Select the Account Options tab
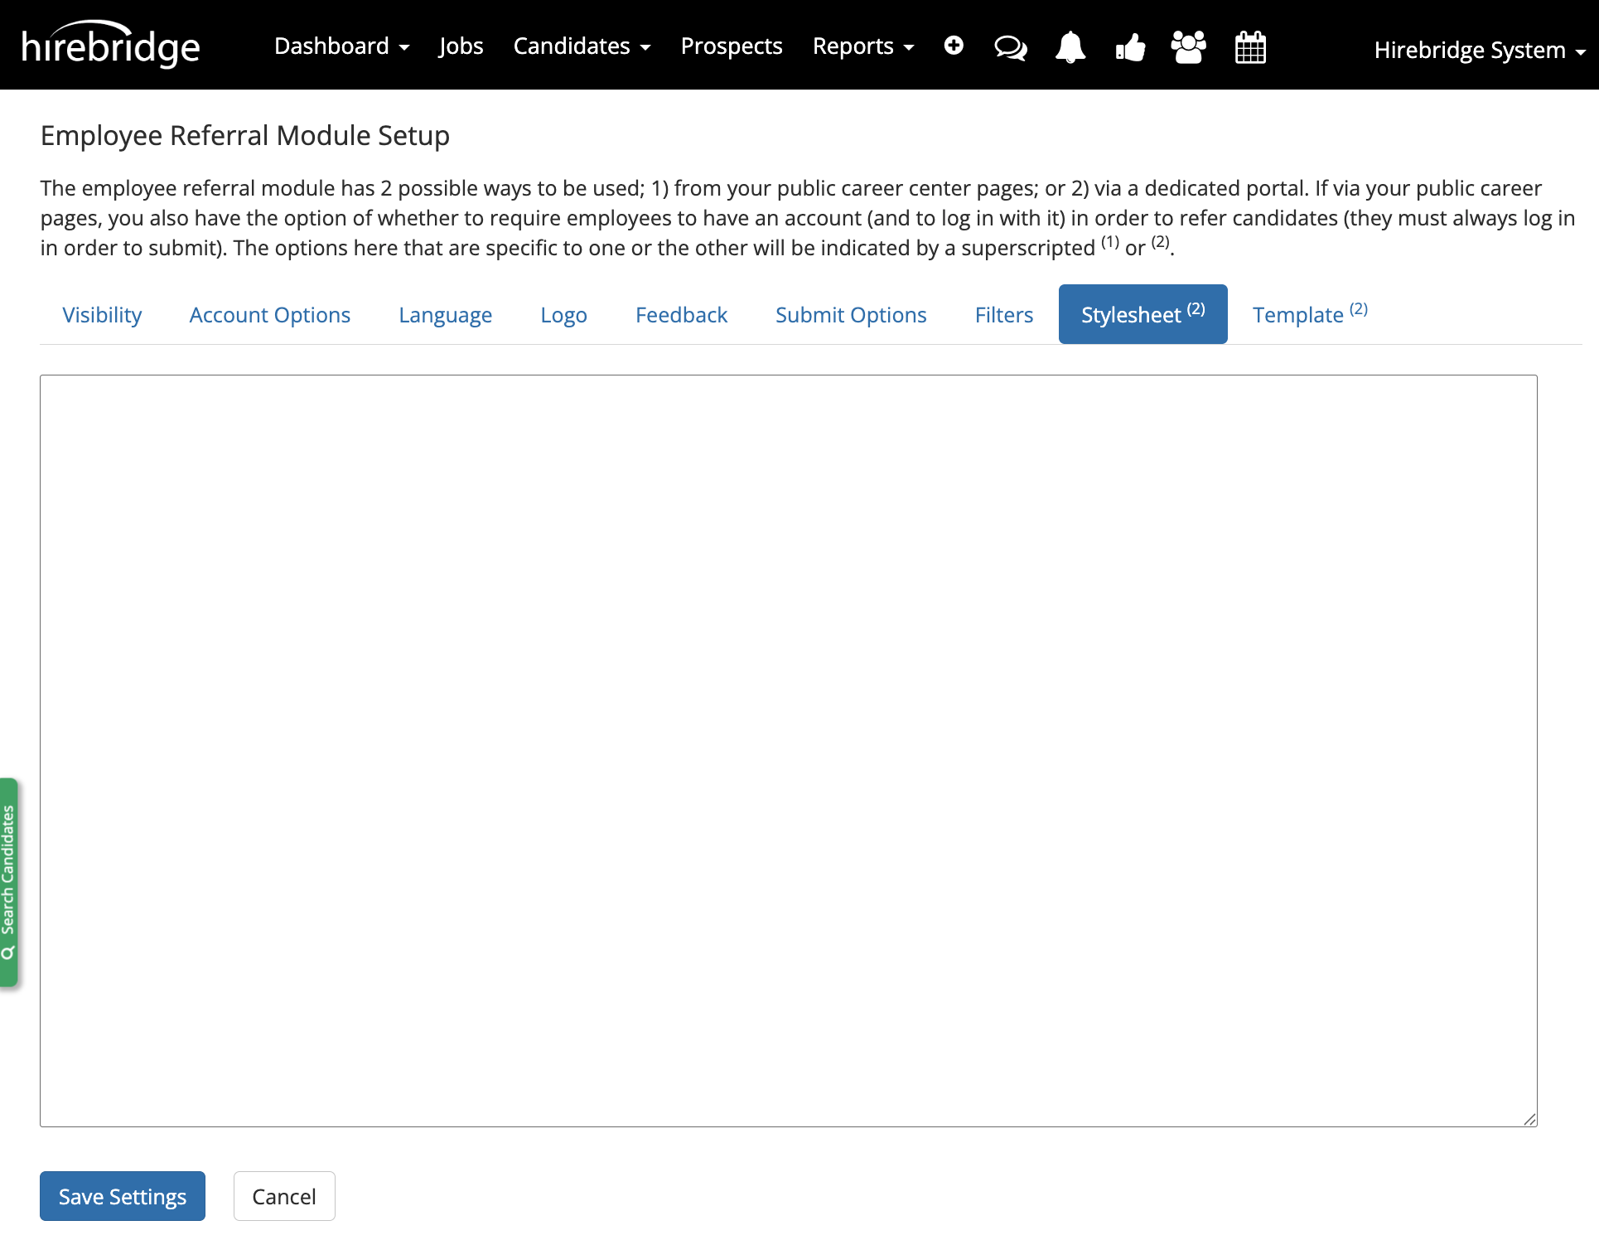The height and width of the screenshot is (1240, 1599). 269,314
